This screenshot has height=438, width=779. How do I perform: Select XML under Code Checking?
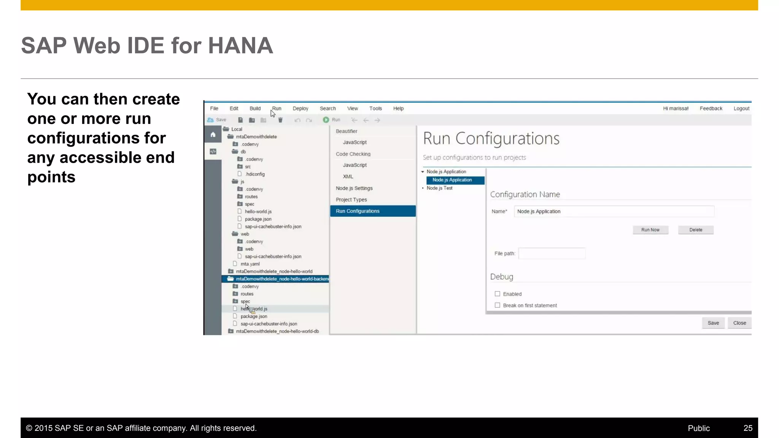click(348, 176)
